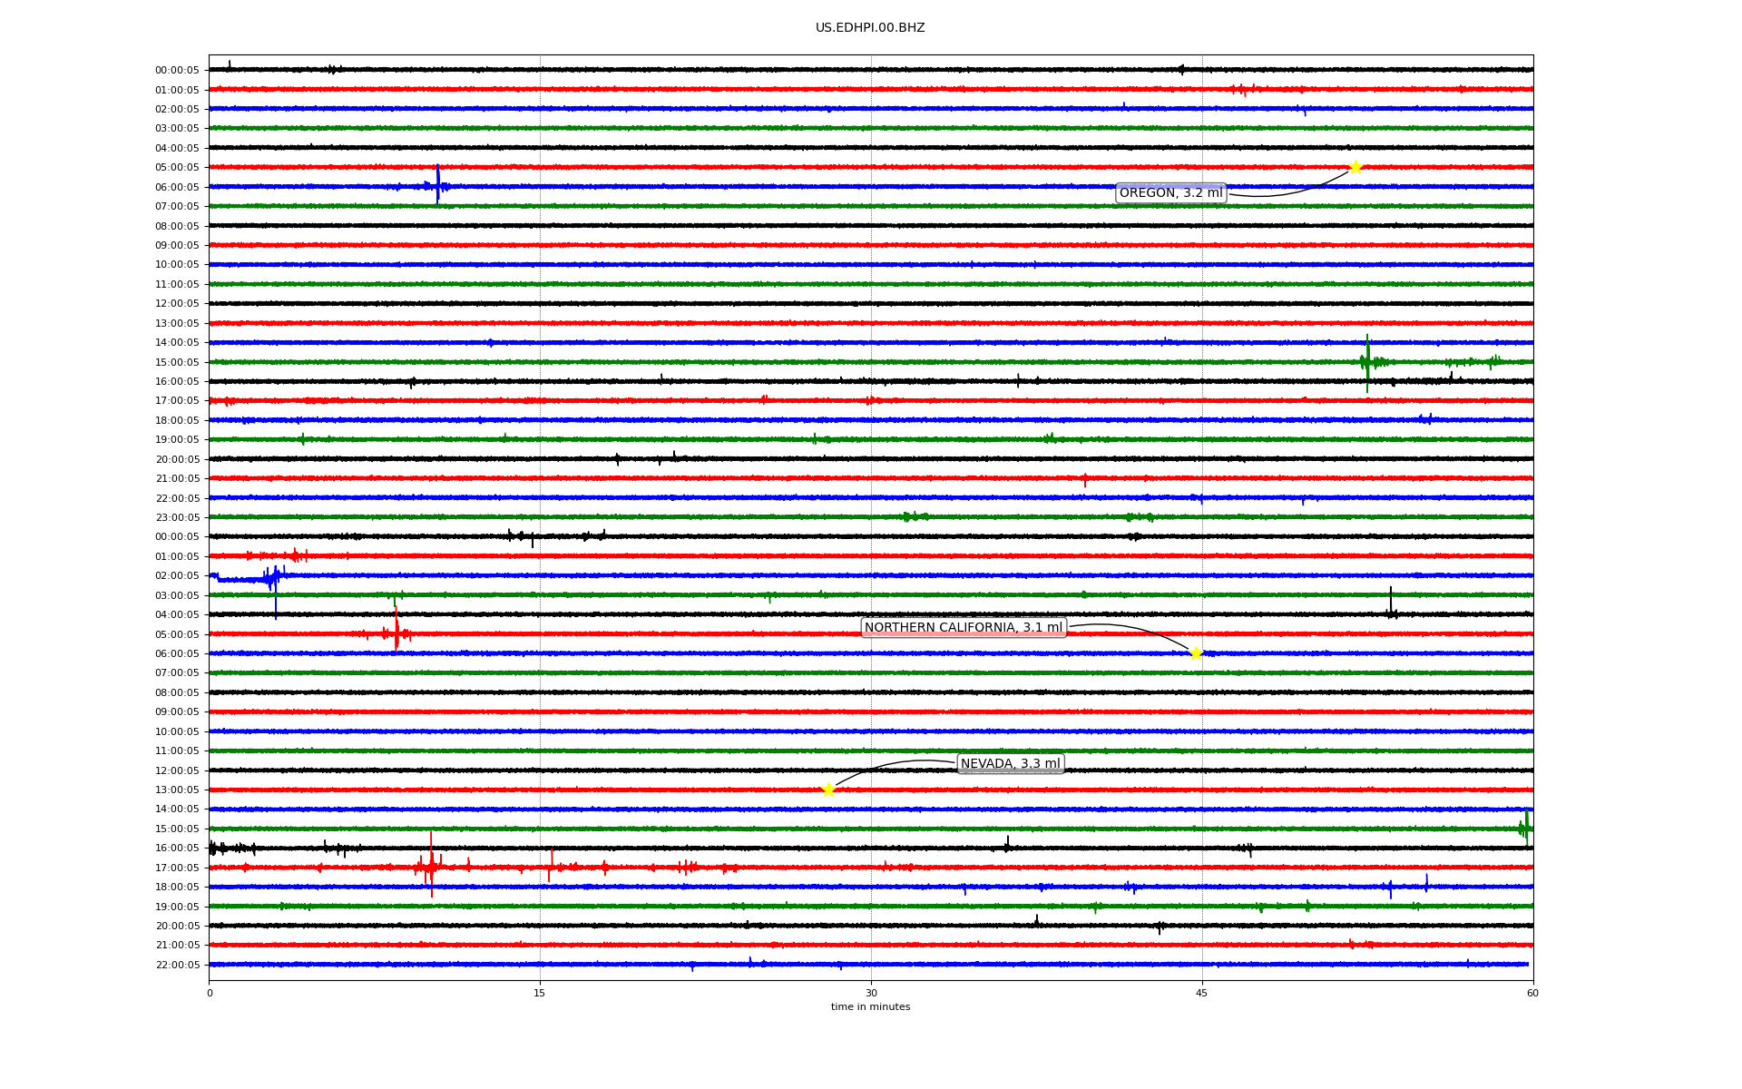Click the 22:00:05 row label at the bottom

click(177, 965)
